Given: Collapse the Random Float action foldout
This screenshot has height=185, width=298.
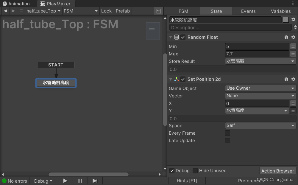Looking at the screenshot, I should 171,37.
